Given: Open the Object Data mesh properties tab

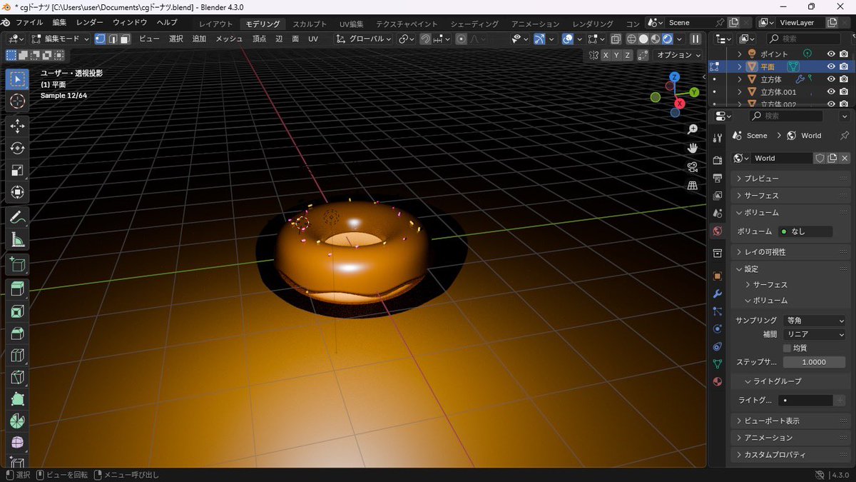Looking at the screenshot, I should (x=718, y=364).
